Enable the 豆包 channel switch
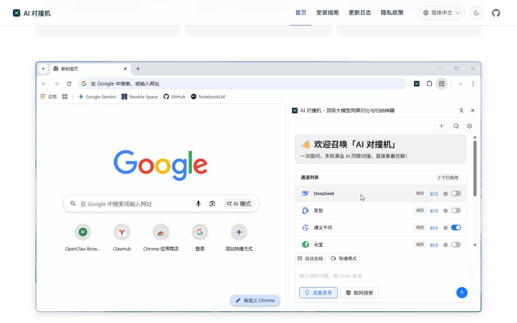Viewport: 517px width, 323px height. pyautogui.click(x=456, y=210)
